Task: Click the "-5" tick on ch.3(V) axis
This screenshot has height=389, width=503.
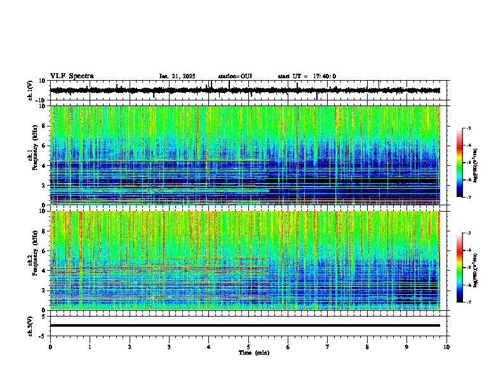Action: (43, 336)
